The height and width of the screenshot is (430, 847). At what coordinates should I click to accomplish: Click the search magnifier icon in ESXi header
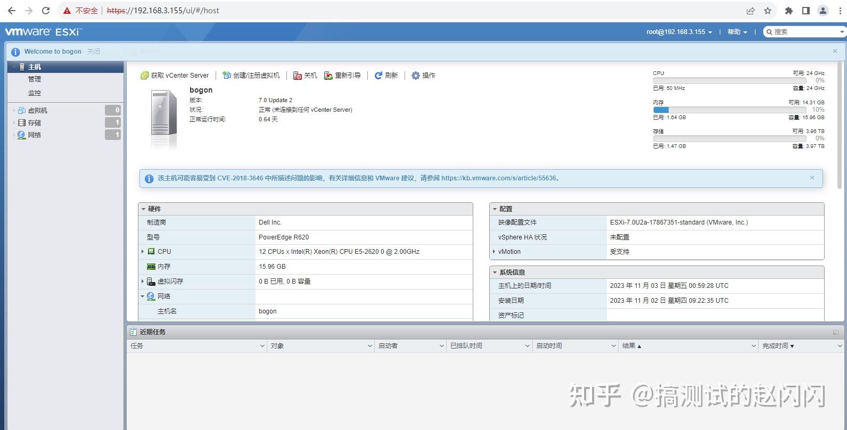pos(769,32)
